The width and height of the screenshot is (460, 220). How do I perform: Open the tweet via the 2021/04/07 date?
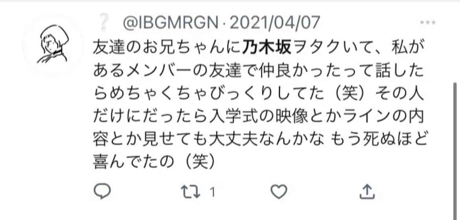(274, 23)
